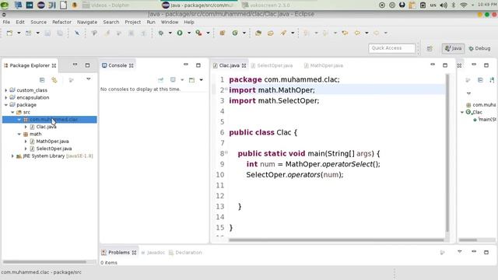The height and width of the screenshot is (280, 498).
Task: Click the Debug bug toolbar icon
Action: [161, 33]
